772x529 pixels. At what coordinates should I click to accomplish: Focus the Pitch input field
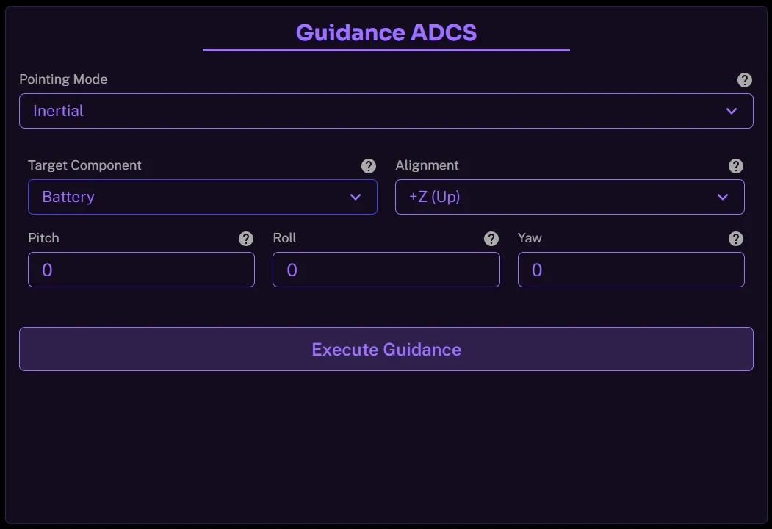click(x=141, y=270)
